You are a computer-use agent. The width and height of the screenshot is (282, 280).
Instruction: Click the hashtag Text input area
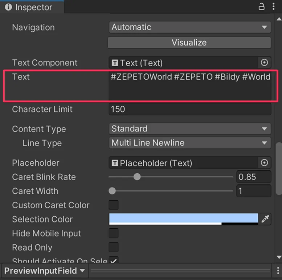tap(190, 86)
